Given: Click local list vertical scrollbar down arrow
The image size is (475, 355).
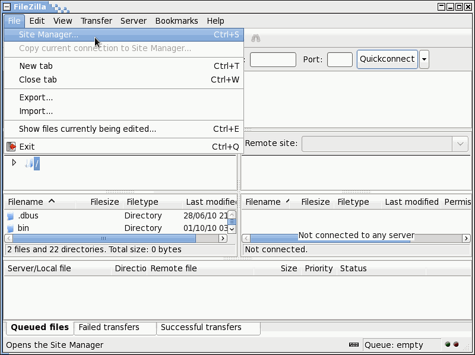Looking at the screenshot, I should click(x=232, y=229).
